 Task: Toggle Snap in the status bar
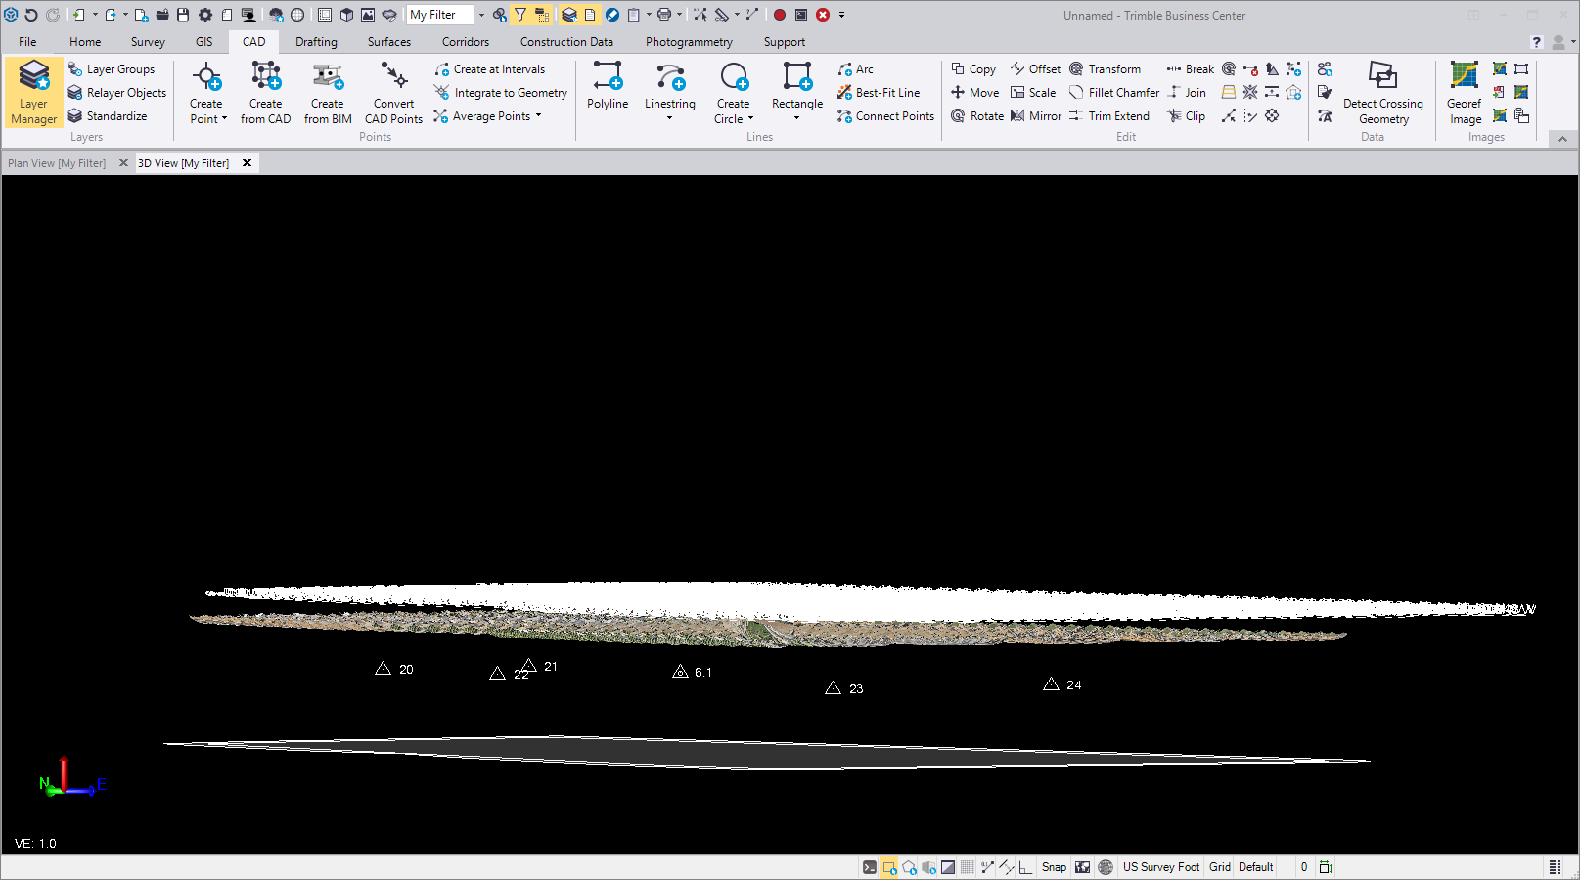[1054, 867]
